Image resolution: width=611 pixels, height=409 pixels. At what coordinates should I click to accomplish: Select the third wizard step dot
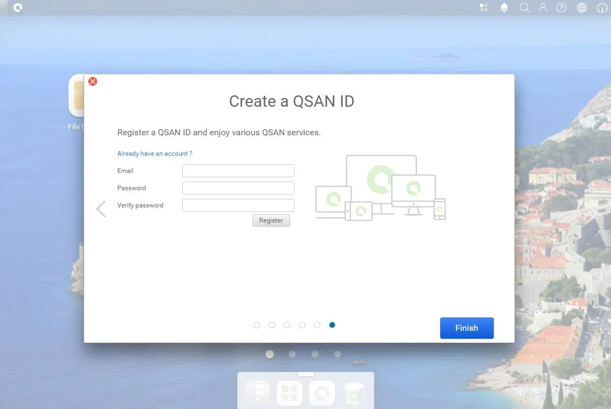287,325
